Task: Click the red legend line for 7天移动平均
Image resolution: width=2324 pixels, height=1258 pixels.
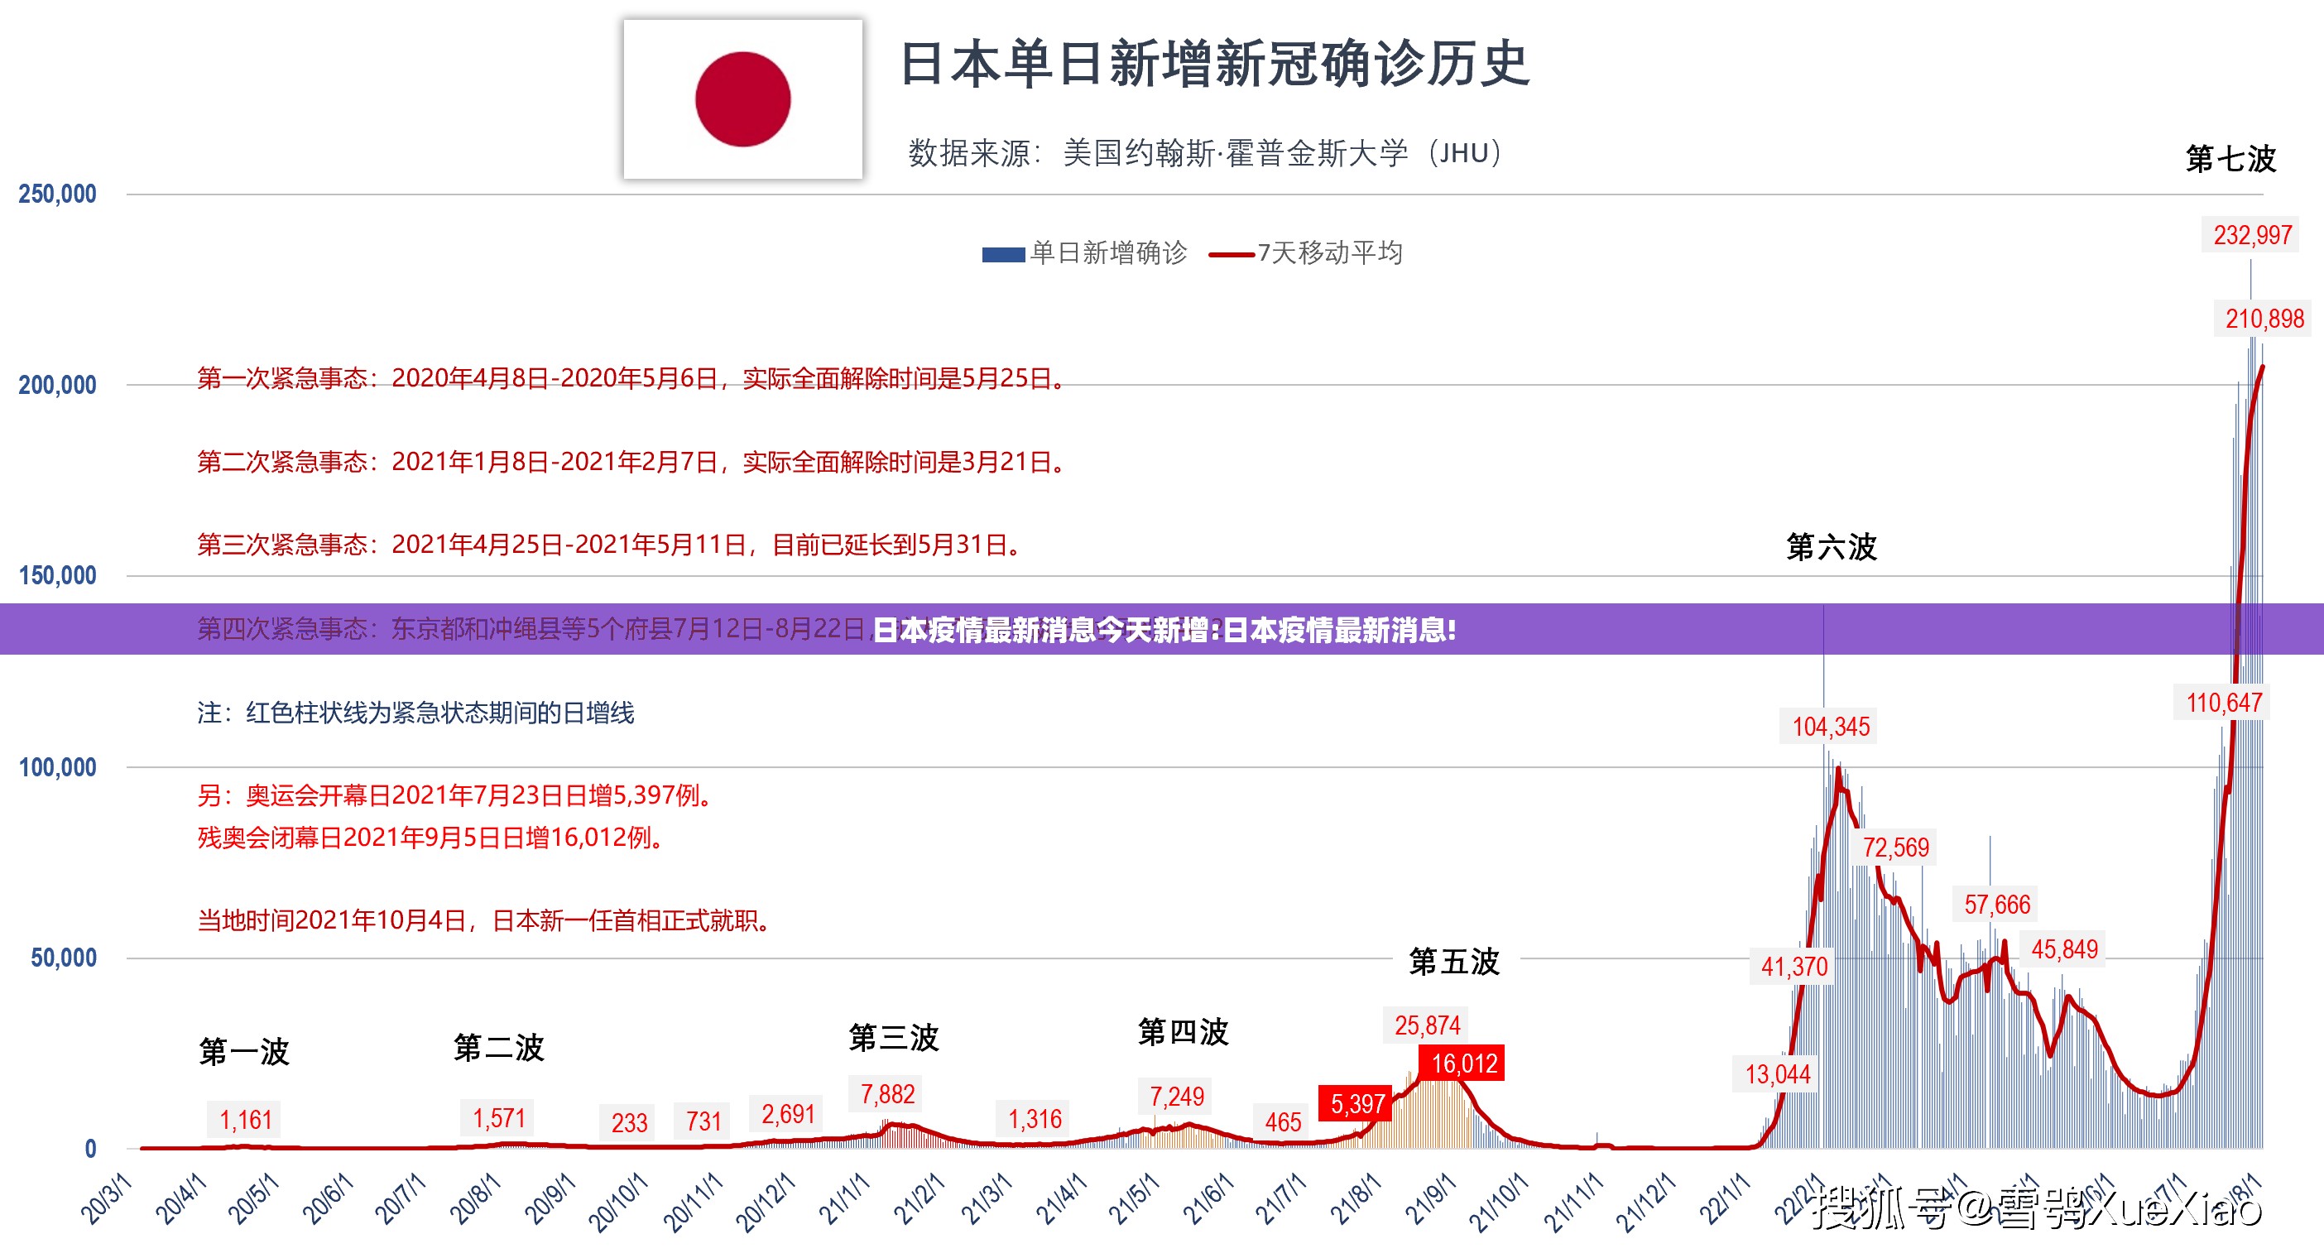Action: pyautogui.click(x=1232, y=254)
